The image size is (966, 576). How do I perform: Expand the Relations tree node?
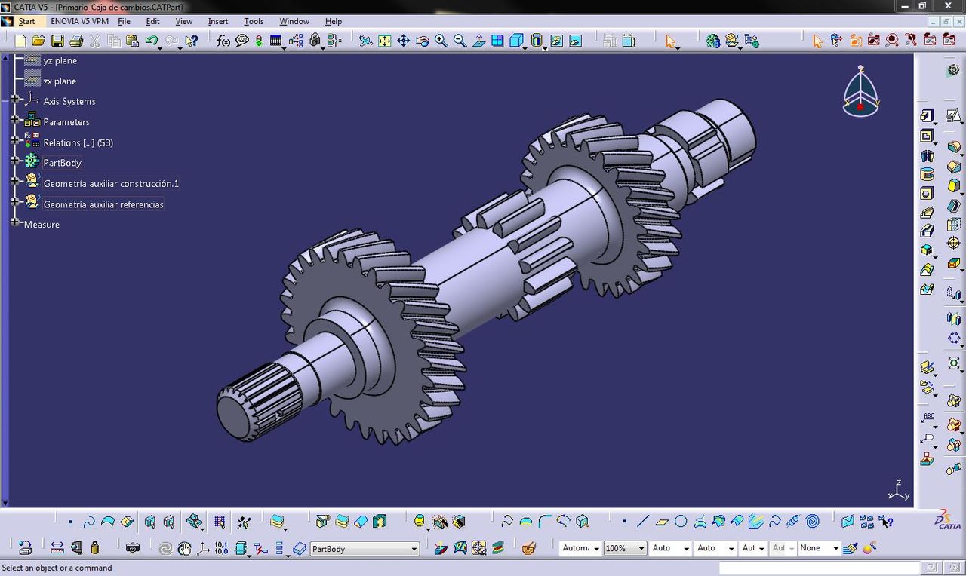coord(15,140)
